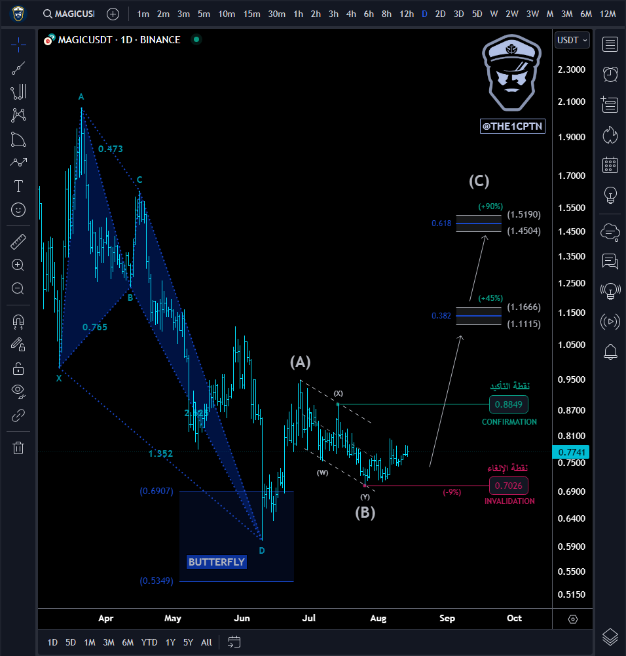Select the 30m timeframe
The height and width of the screenshot is (656, 626).
point(276,14)
